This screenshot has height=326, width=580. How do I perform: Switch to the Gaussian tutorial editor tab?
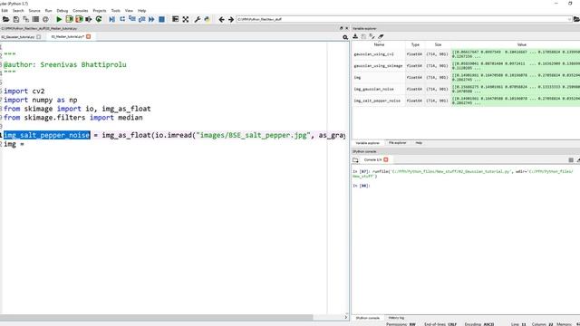[x=18, y=37]
